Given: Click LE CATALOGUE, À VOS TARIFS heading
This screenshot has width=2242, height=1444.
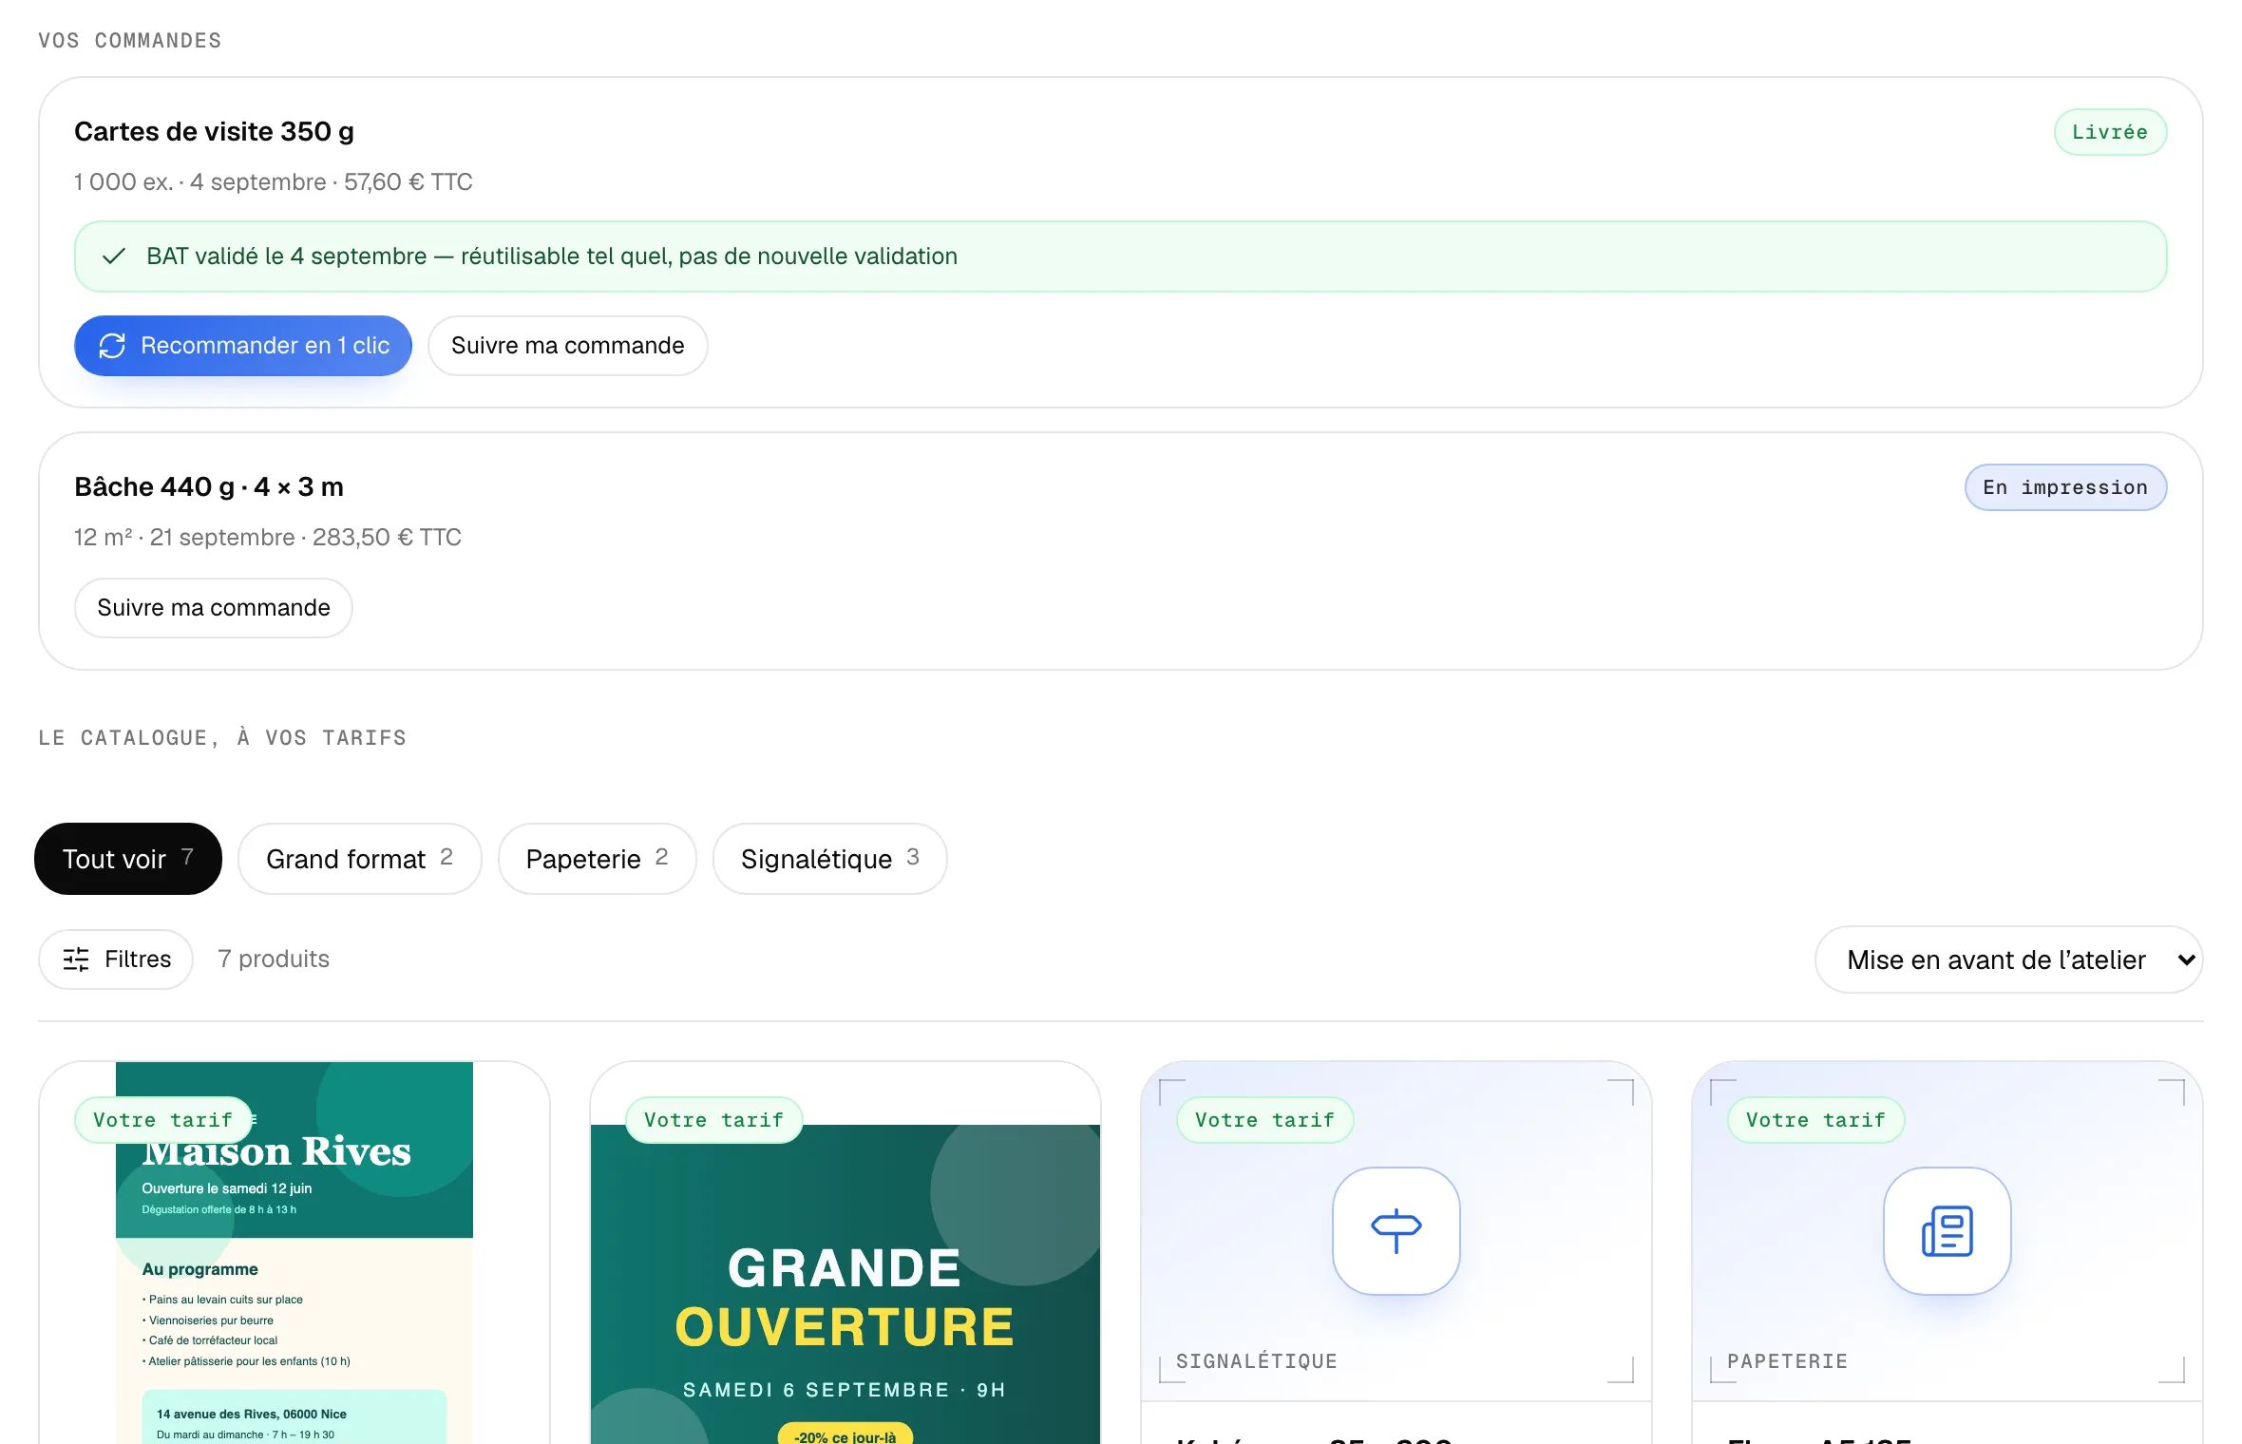Looking at the screenshot, I should click(x=222, y=737).
